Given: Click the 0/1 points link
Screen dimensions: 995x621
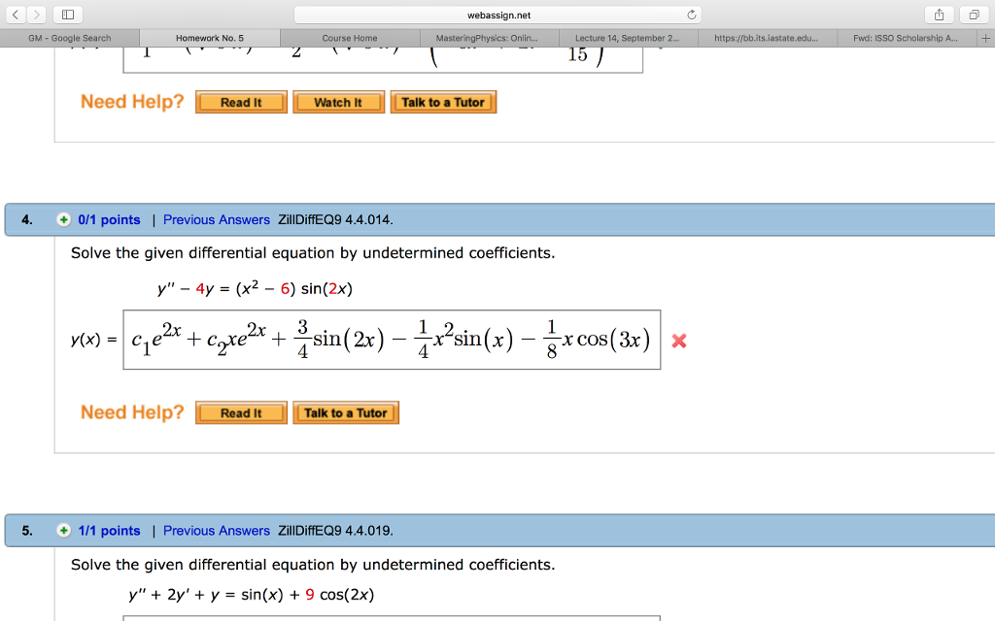Looking at the screenshot, I should point(109,220).
